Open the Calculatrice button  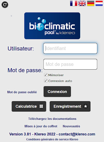coord(29,106)
